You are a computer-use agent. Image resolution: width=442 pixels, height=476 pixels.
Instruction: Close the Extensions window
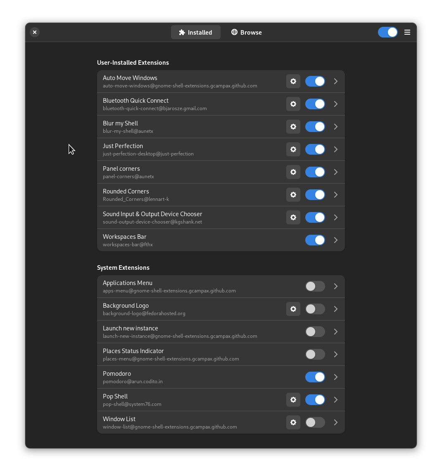(x=35, y=32)
